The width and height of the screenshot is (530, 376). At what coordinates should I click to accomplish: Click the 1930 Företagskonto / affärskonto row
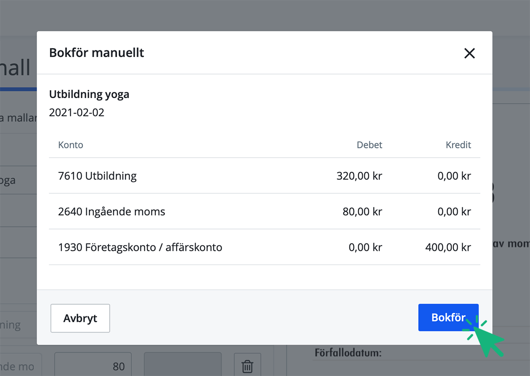[140, 247]
